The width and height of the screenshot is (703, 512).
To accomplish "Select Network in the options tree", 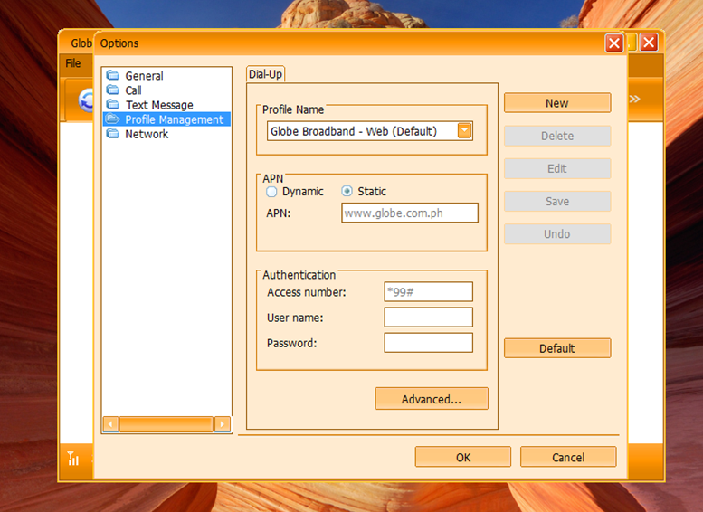I will [147, 134].
